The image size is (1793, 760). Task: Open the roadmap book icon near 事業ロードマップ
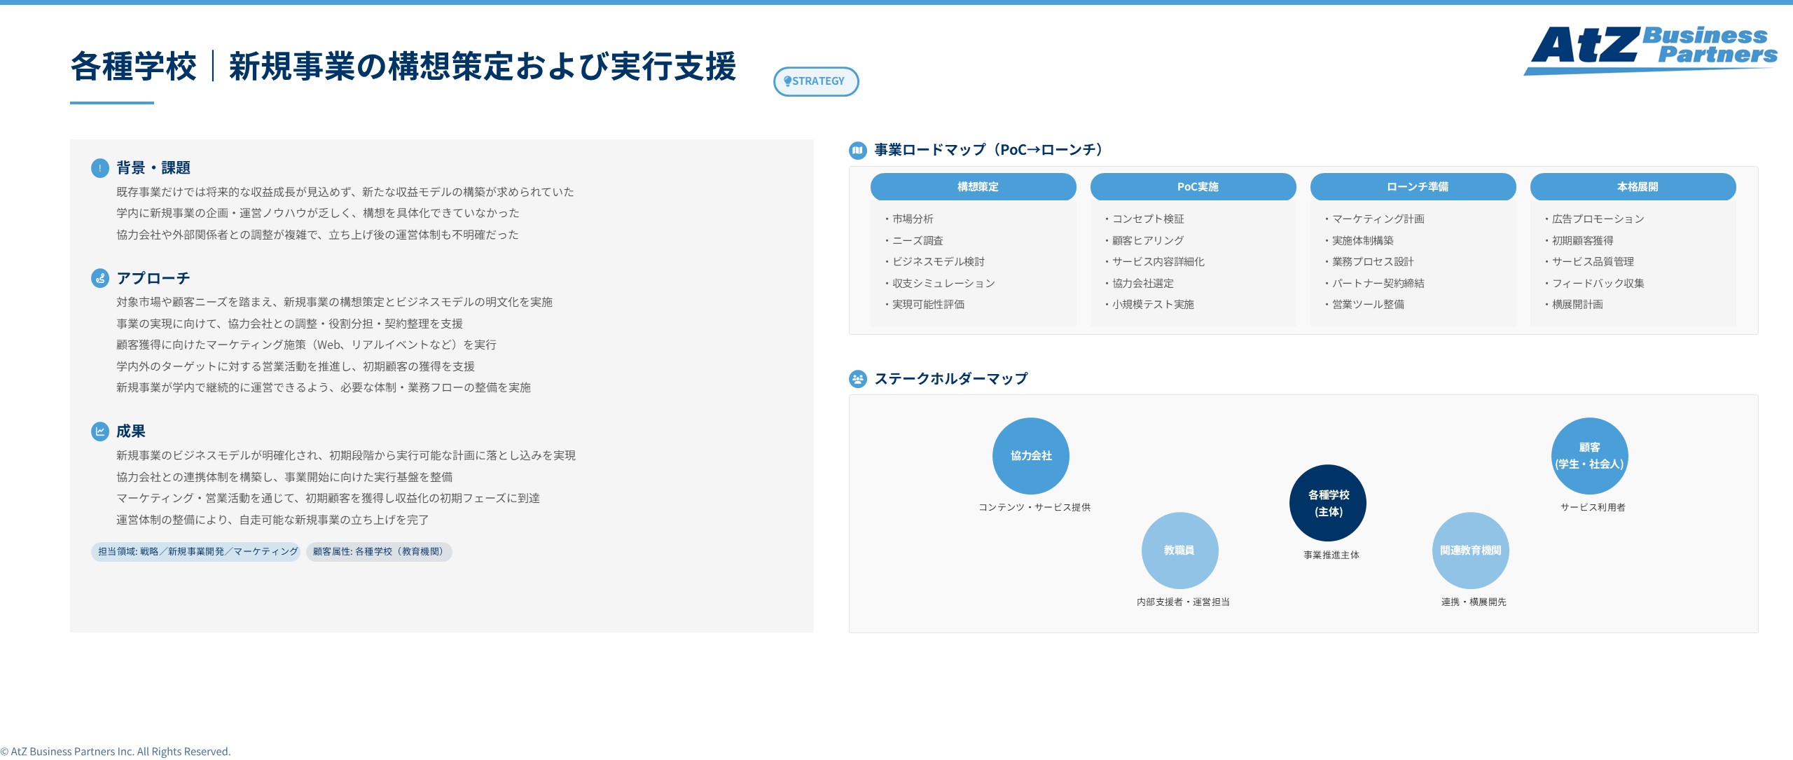click(x=857, y=150)
